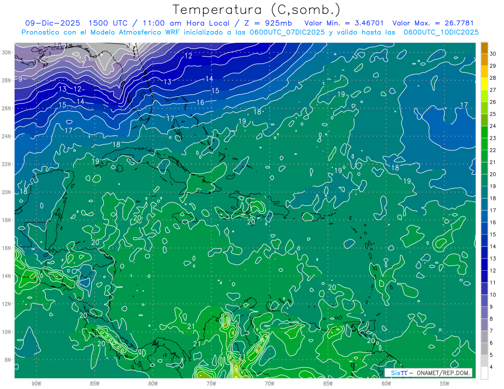
Task: Click the blue 'SisTT' logo text
Action: pyautogui.click(x=399, y=373)
